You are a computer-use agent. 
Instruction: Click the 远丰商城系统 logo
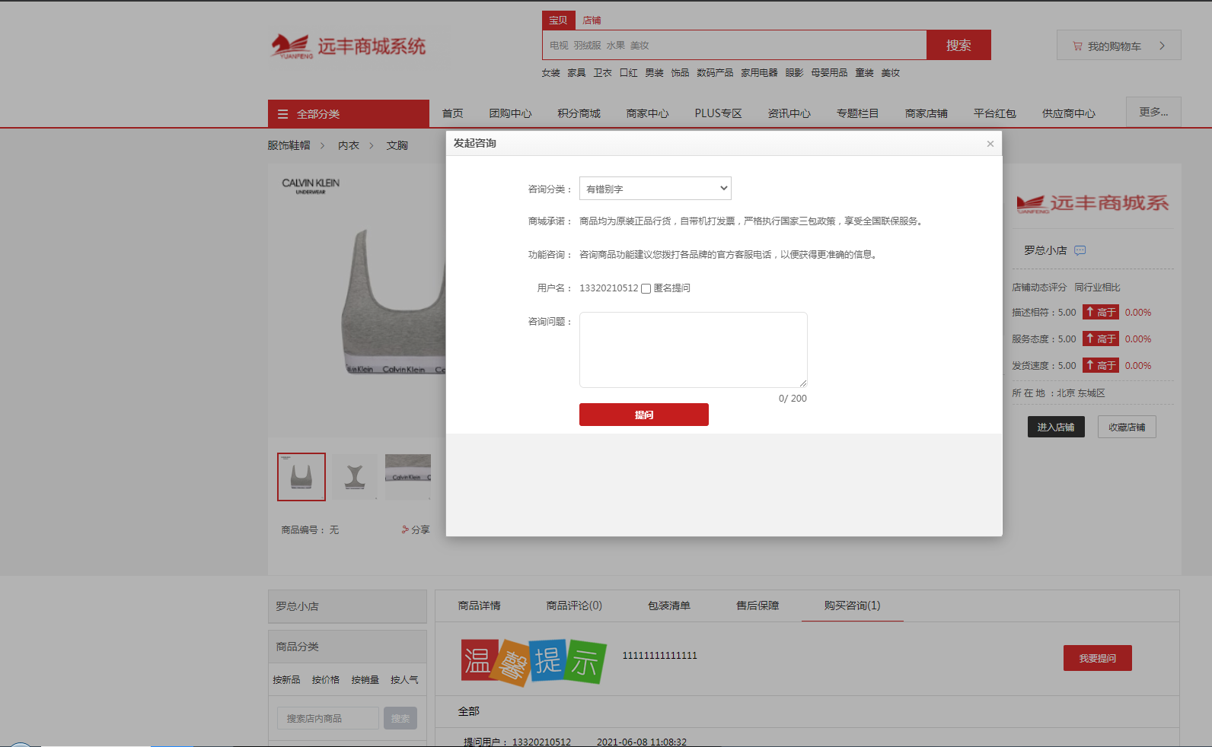348,46
